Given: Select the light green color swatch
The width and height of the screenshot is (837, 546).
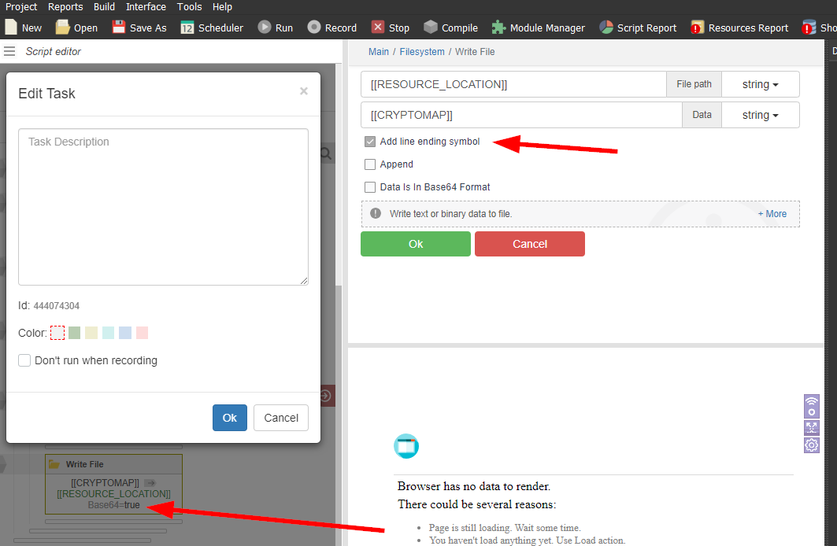Looking at the screenshot, I should [x=74, y=334].
